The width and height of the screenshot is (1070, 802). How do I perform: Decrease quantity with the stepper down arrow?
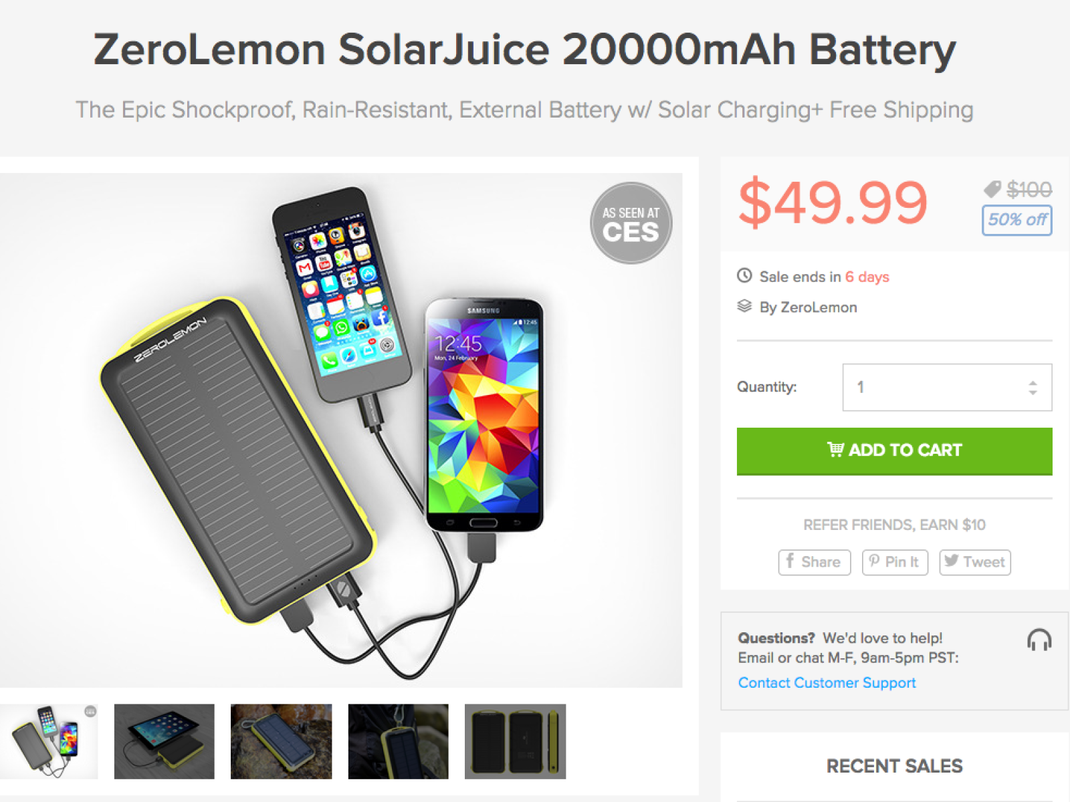[x=1033, y=393]
